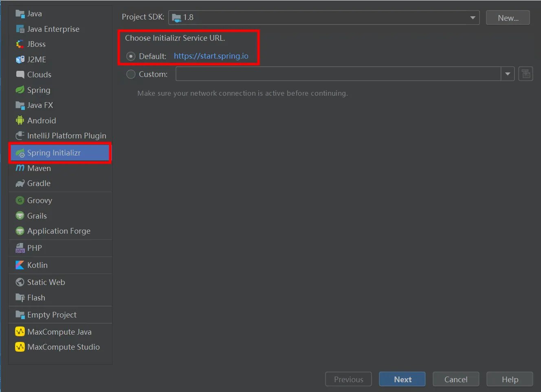Click the JBoss icon

pyautogui.click(x=20, y=44)
